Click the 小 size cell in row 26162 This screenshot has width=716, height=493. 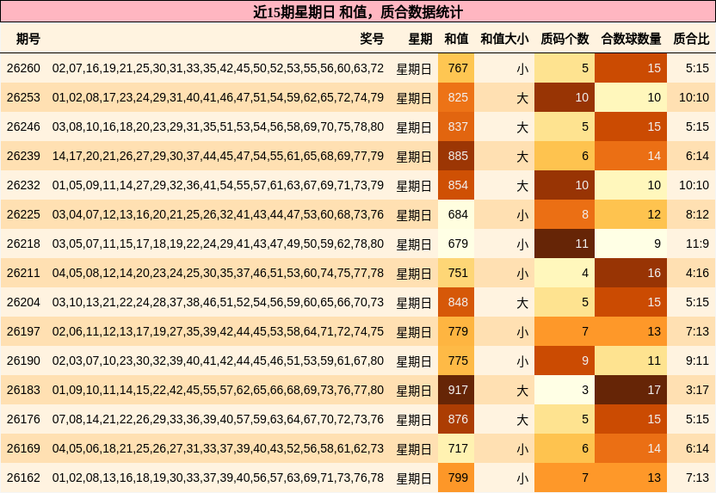coord(522,478)
